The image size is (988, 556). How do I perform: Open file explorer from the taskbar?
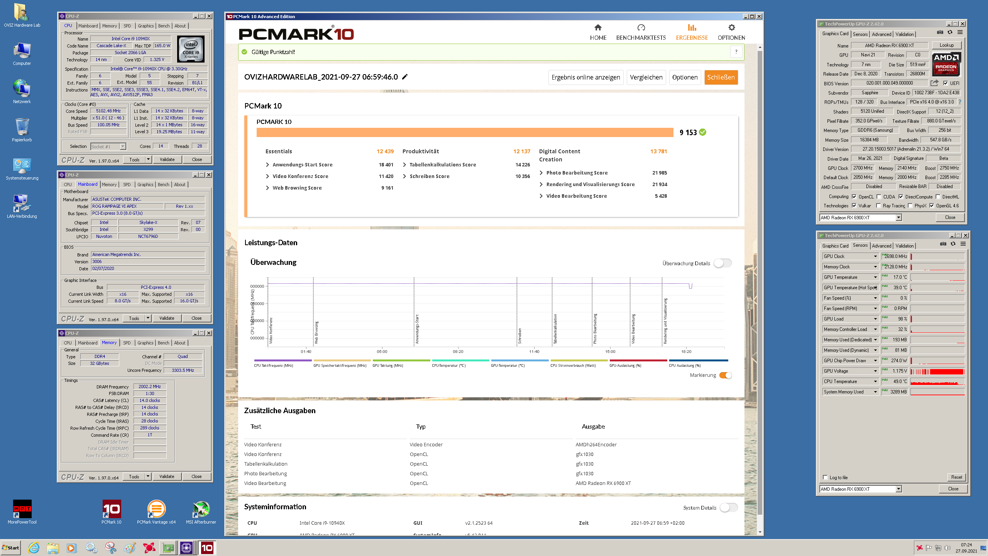click(x=53, y=548)
